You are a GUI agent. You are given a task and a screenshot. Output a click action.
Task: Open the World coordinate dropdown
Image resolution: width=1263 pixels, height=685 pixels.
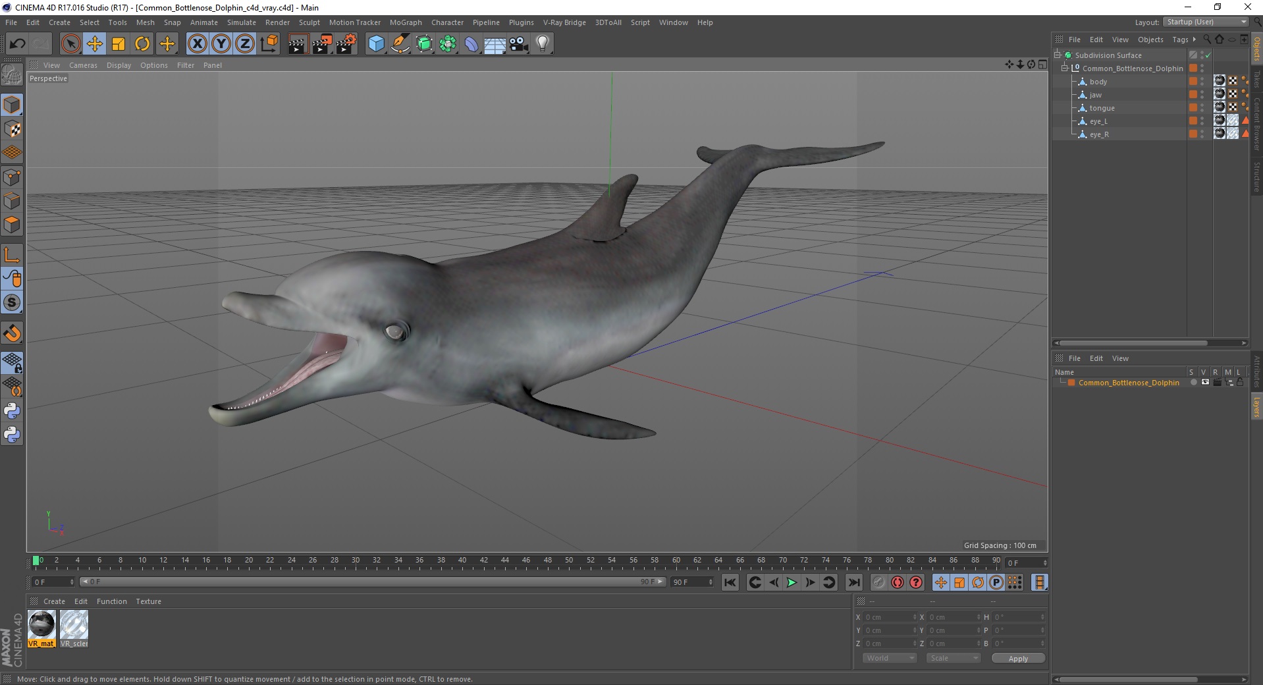[889, 658]
